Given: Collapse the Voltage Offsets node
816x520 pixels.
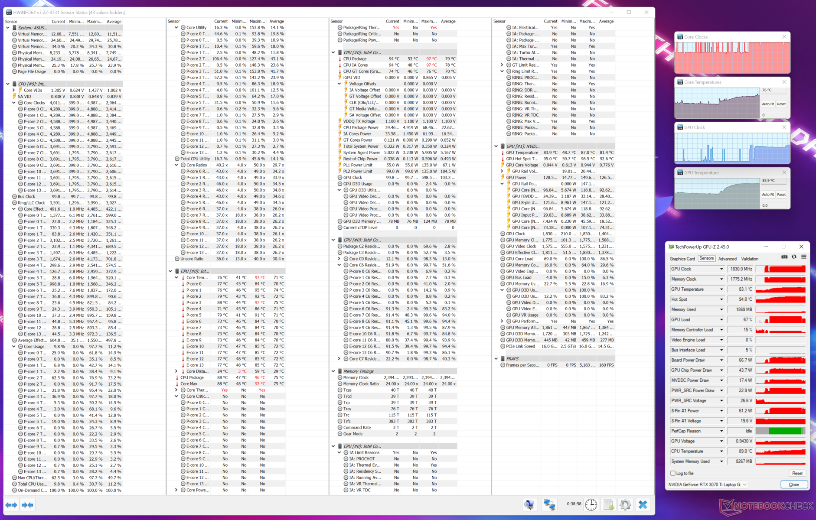Looking at the screenshot, I should (339, 84).
